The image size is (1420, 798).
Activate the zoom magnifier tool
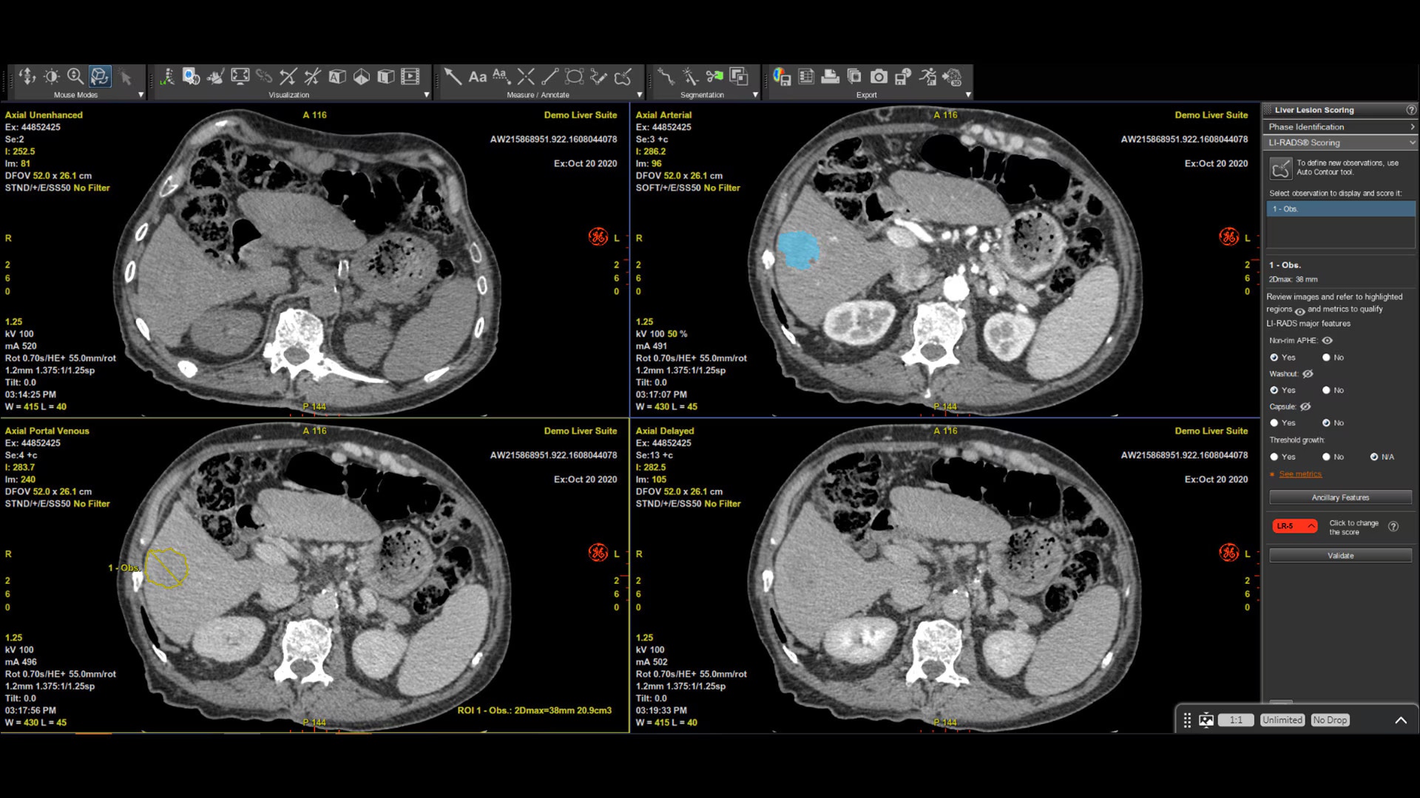pyautogui.click(x=75, y=77)
